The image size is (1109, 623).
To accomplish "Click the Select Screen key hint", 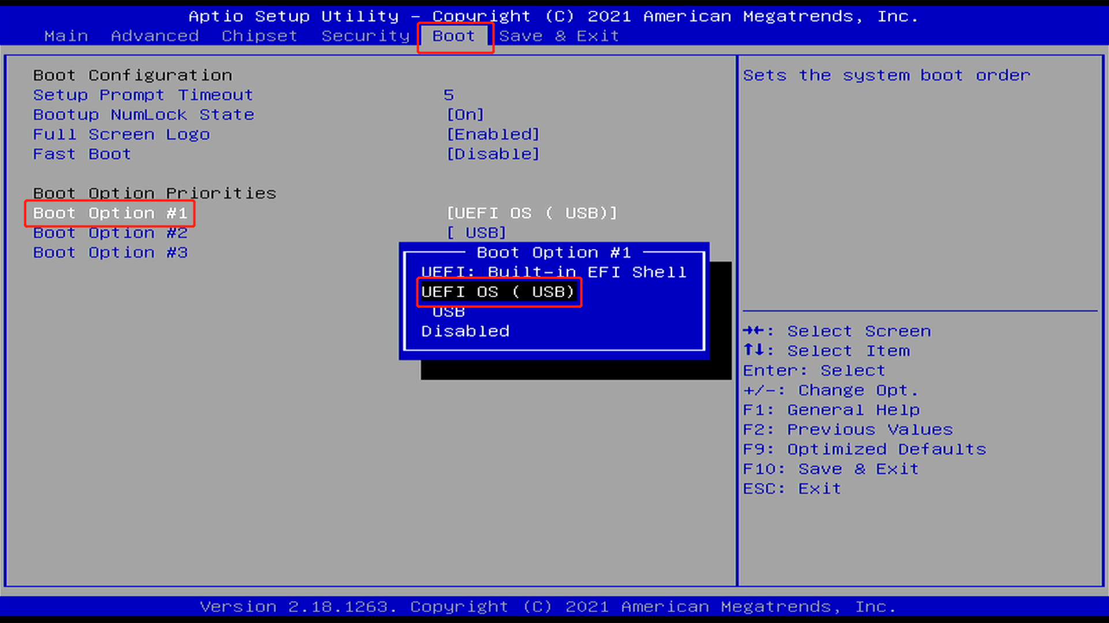I will (x=837, y=331).
